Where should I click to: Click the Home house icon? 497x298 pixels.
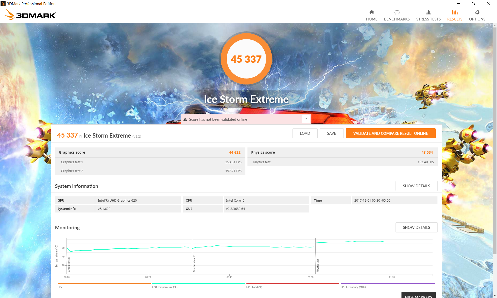tap(371, 12)
